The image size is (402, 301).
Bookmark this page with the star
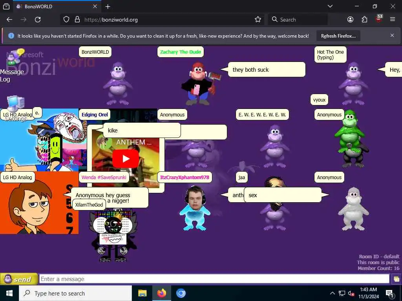258,20
